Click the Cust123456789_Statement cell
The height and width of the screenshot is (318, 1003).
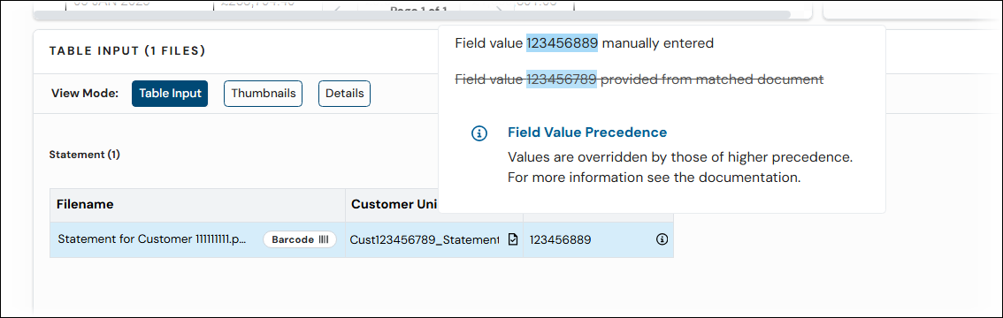pyautogui.click(x=434, y=239)
